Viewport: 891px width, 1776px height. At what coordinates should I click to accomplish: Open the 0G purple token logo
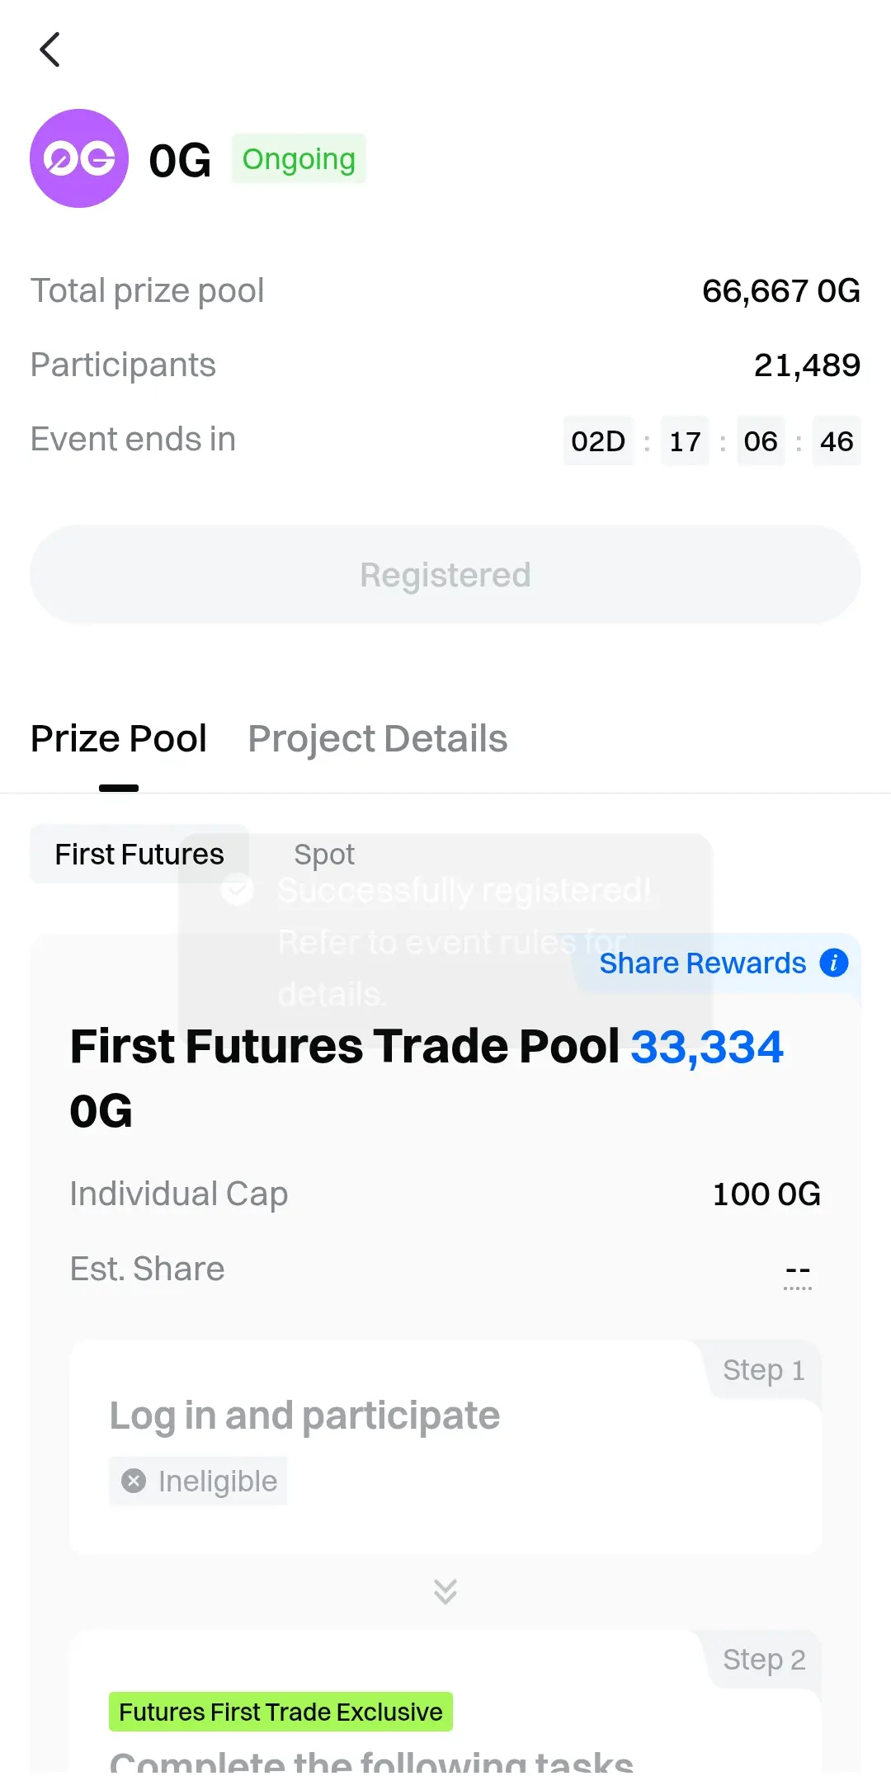point(79,158)
